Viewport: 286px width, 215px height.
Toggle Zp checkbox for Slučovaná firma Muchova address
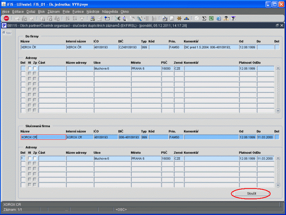[x=35, y=158]
